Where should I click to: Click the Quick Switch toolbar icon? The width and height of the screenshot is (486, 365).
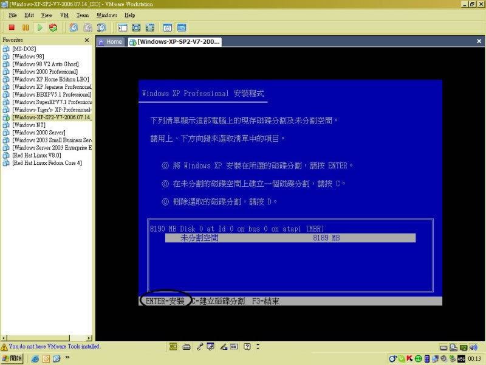[149, 27]
